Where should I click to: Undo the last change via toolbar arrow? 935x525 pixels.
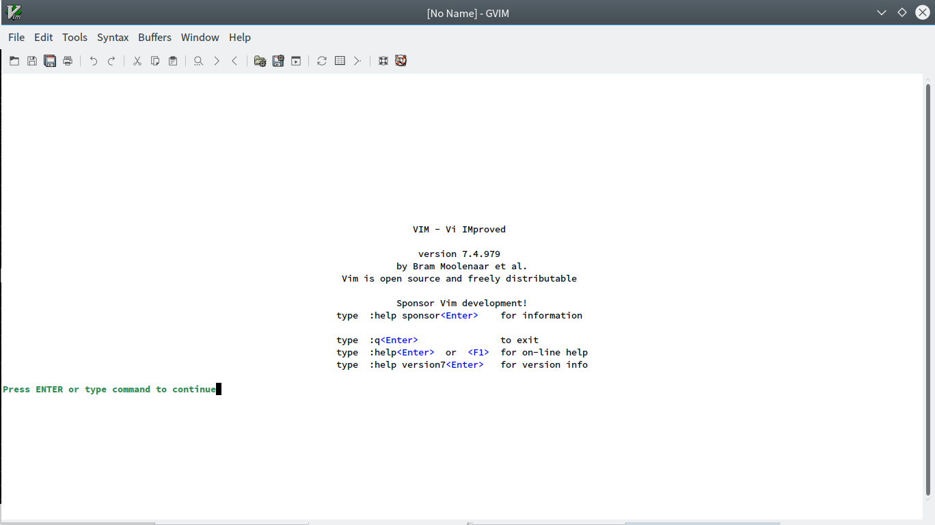tap(94, 61)
